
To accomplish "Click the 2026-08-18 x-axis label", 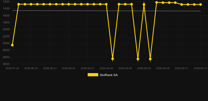I will point(31,68).
